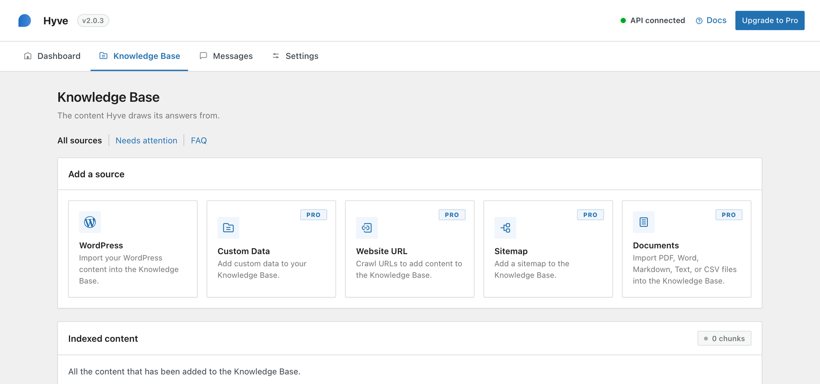Show the Needs attention filter
Screen dimensions: 820x384
coord(146,140)
